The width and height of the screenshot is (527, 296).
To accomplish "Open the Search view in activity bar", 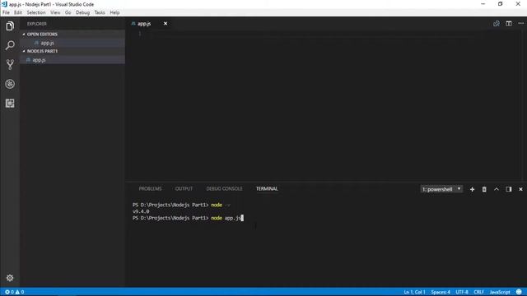I will pyautogui.click(x=10, y=45).
